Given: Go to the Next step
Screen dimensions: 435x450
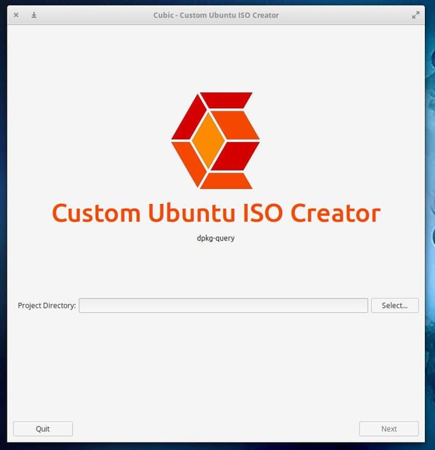Looking at the screenshot, I should (x=389, y=429).
